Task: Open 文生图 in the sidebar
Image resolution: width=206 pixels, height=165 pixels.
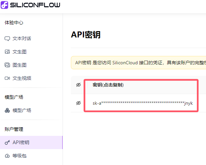Action: 20,52
